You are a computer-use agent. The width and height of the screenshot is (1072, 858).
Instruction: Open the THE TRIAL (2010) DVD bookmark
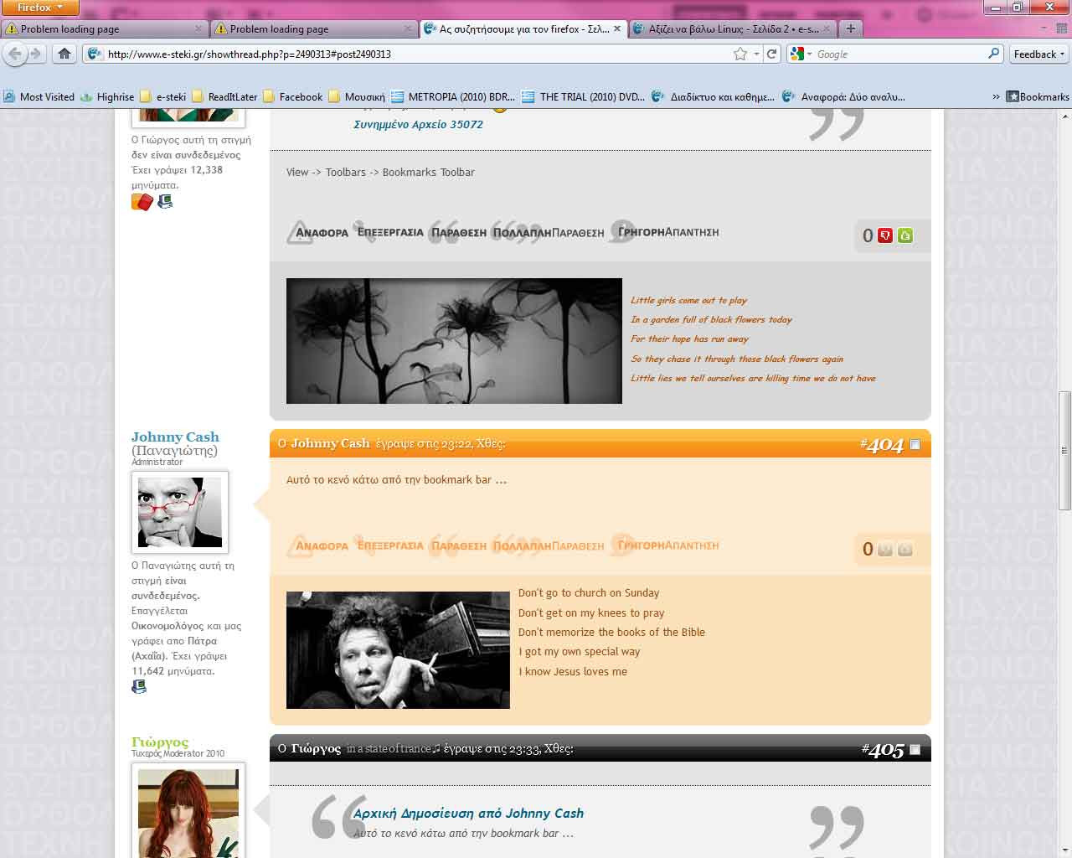[583, 97]
